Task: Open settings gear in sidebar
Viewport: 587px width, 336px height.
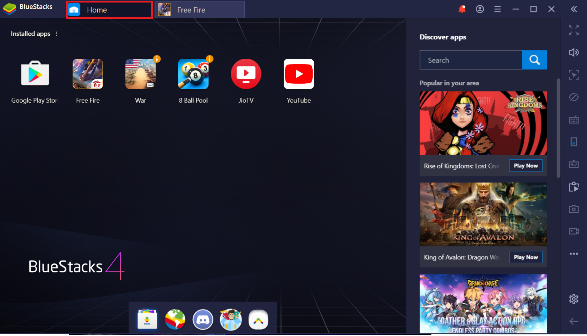Action: click(x=574, y=299)
